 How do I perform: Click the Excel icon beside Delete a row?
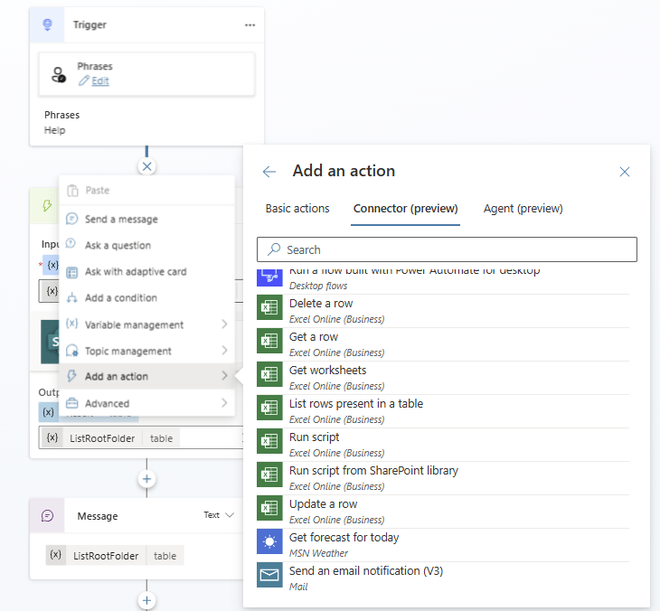pyautogui.click(x=269, y=307)
